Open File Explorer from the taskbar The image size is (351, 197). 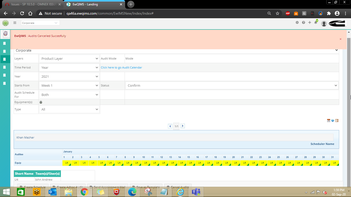click(69, 192)
